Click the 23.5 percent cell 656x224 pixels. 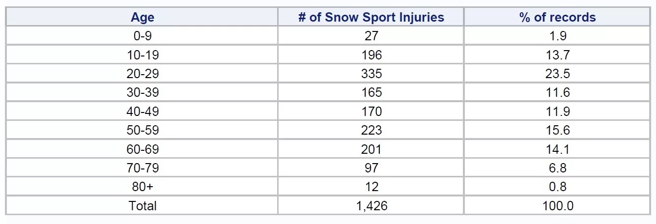click(557, 74)
